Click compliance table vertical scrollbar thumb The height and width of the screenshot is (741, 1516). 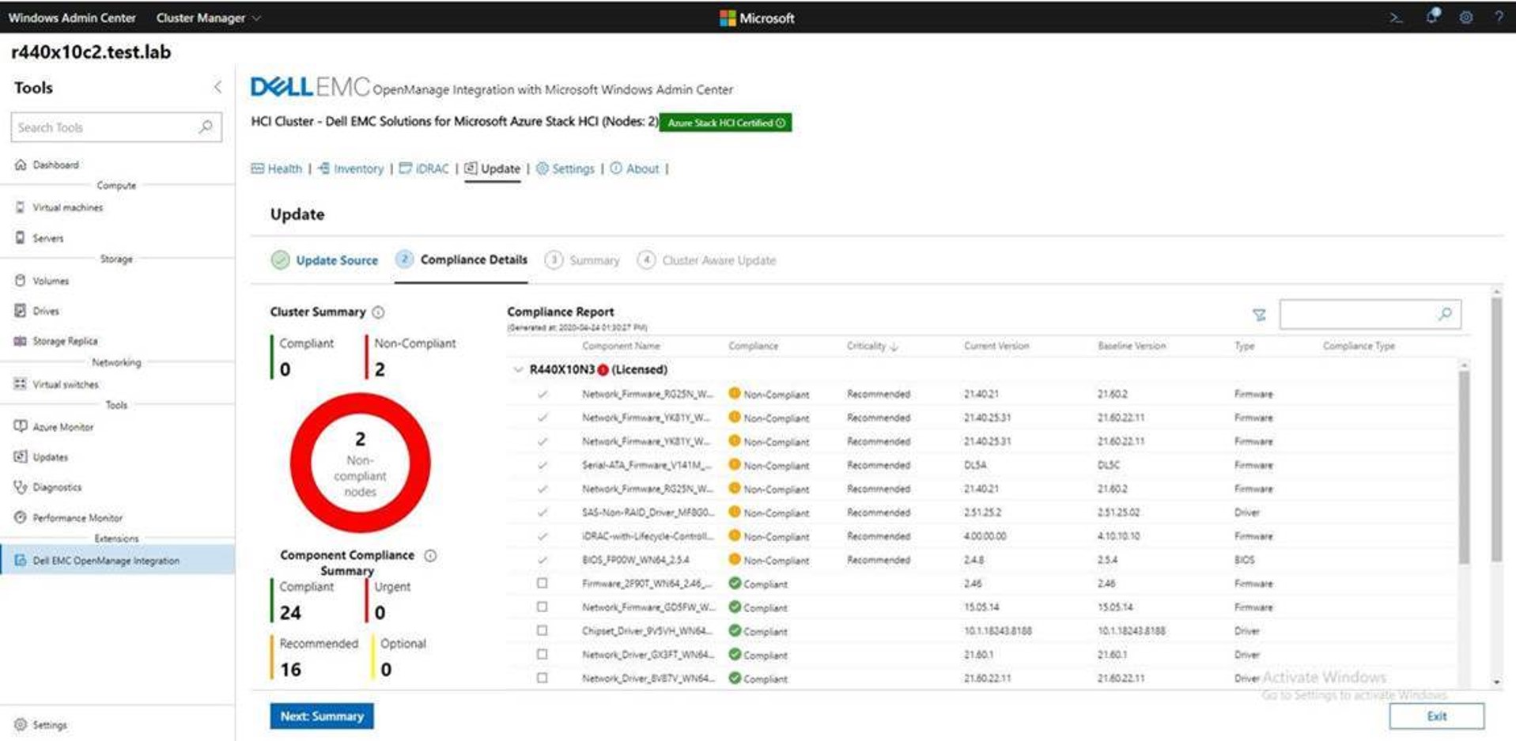coord(1464,467)
